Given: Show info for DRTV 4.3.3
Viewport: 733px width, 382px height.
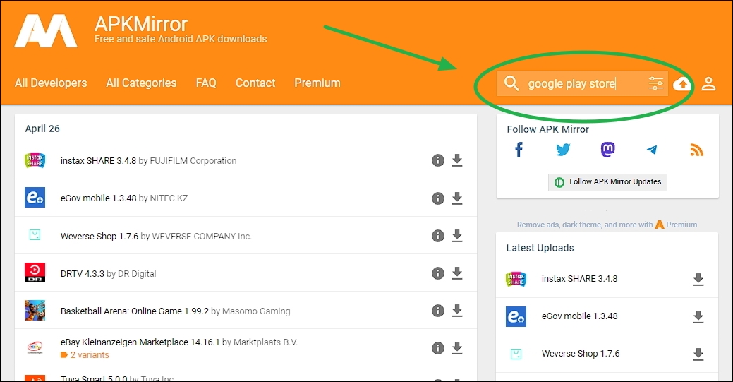Looking at the screenshot, I should [x=438, y=273].
